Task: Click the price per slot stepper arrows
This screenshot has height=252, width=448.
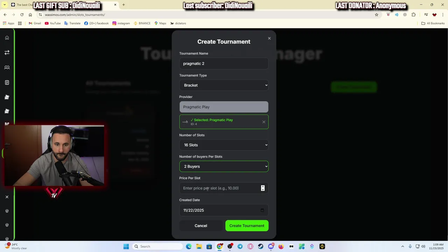Action: [263, 188]
